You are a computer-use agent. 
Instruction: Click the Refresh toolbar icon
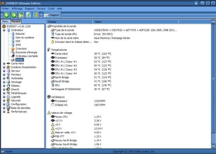(x=28, y=15)
